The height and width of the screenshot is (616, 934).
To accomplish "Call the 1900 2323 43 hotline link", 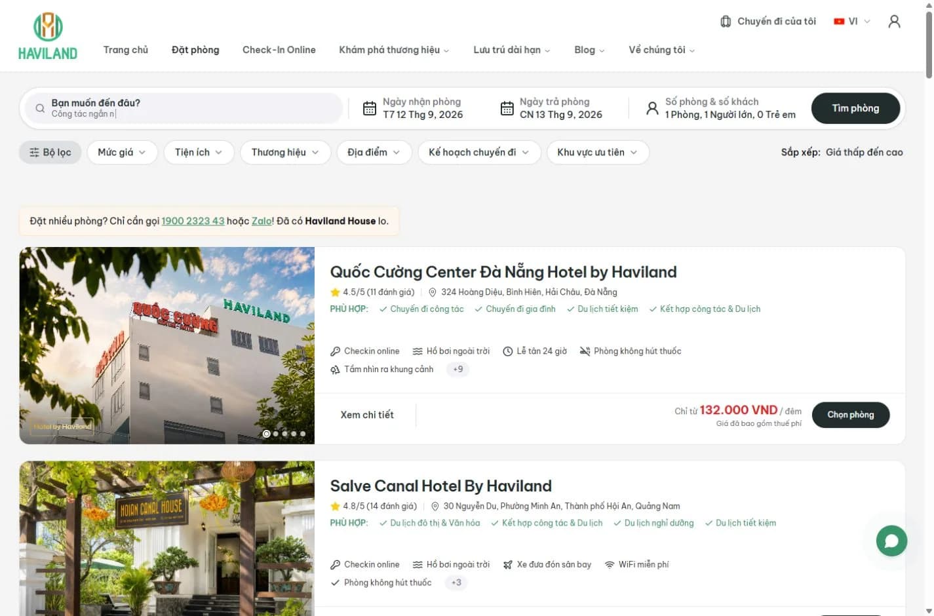I will [193, 221].
